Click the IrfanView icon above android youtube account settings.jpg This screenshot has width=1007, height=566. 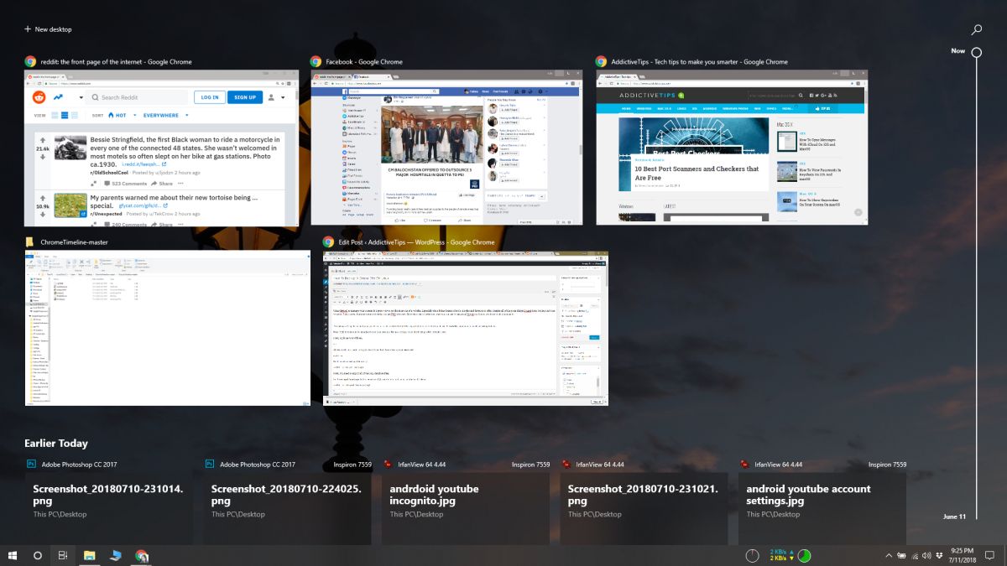[744, 464]
